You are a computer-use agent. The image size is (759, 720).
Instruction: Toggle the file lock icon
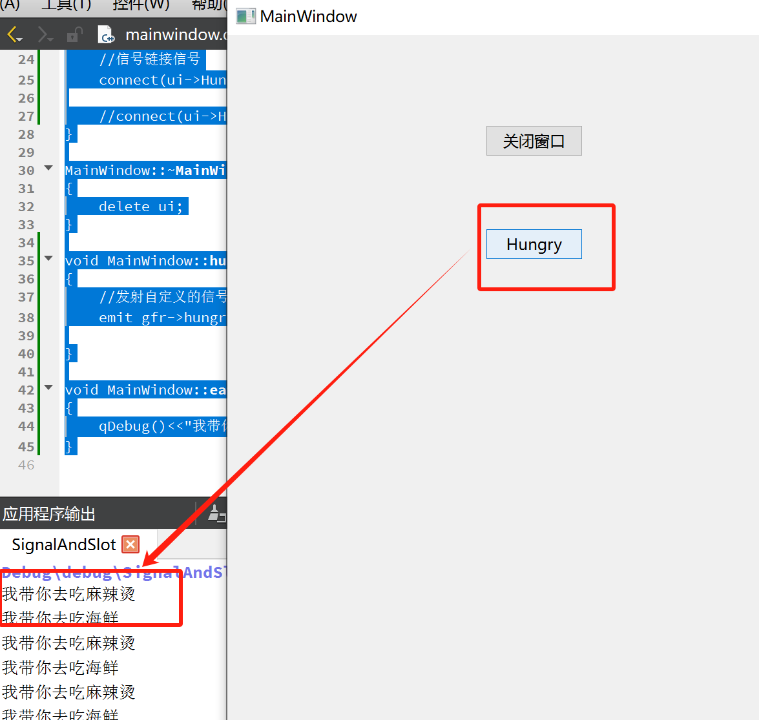pos(74,35)
